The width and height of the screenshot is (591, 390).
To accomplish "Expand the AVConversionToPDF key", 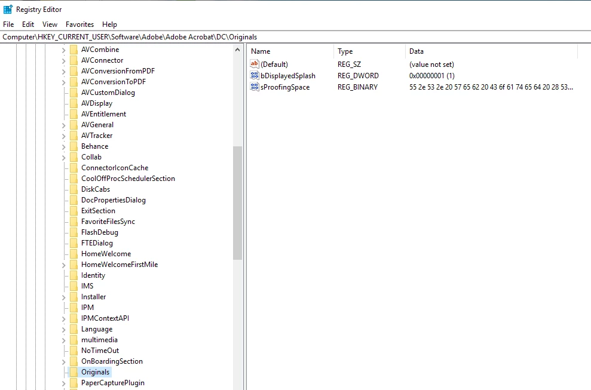I will click(x=63, y=82).
